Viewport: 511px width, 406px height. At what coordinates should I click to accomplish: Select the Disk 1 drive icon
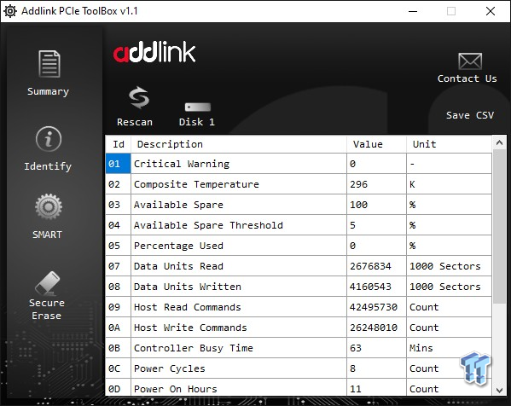coord(198,107)
